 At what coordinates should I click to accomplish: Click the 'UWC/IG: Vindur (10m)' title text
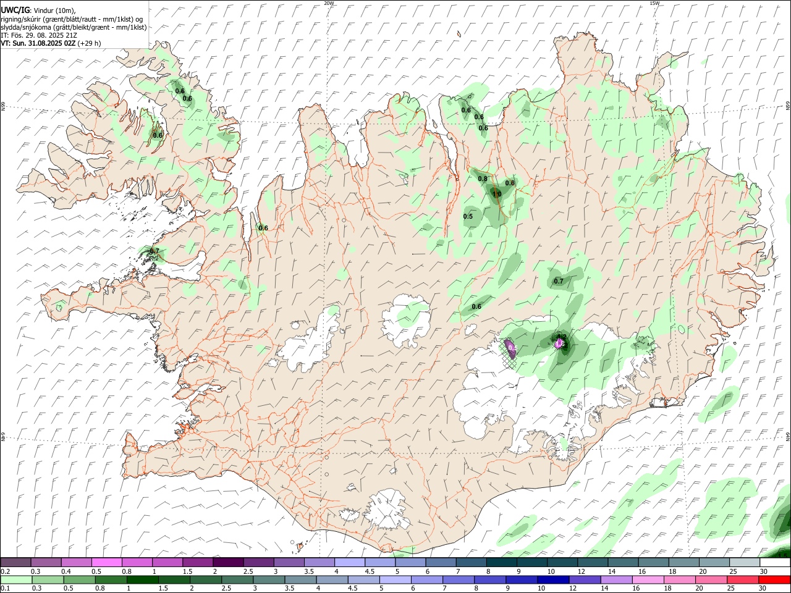(x=38, y=11)
